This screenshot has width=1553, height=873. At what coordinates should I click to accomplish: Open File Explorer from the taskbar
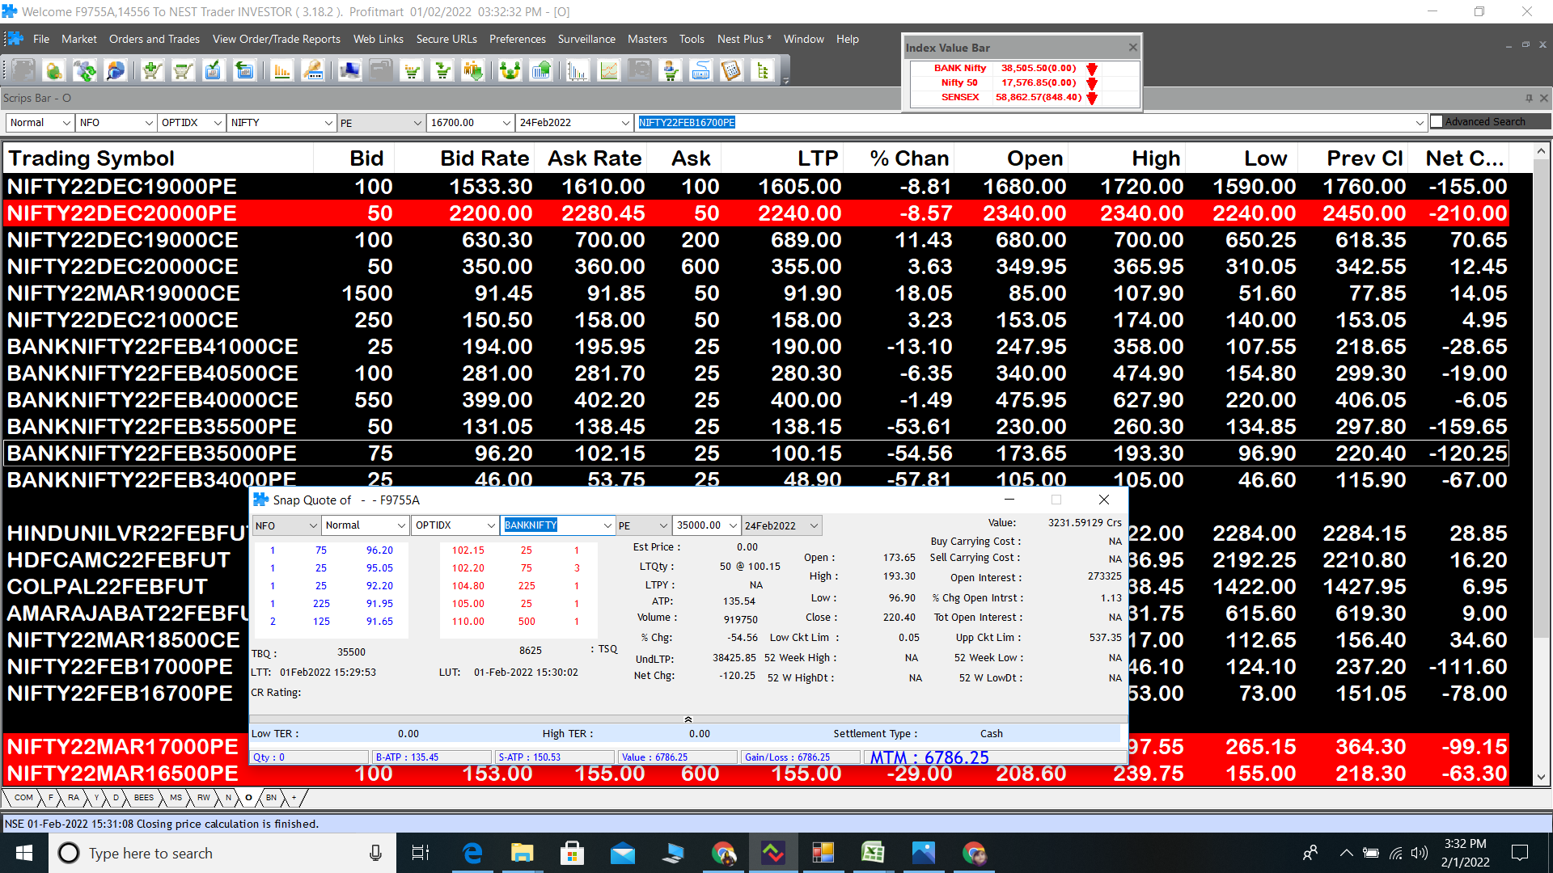522,853
